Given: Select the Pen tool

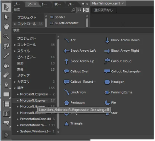Looking at the screenshot, I should (6, 85).
